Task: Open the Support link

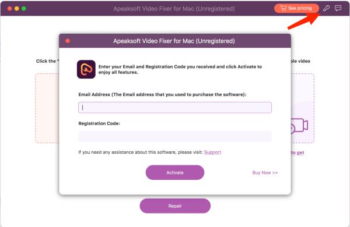Action: tap(212, 152)
